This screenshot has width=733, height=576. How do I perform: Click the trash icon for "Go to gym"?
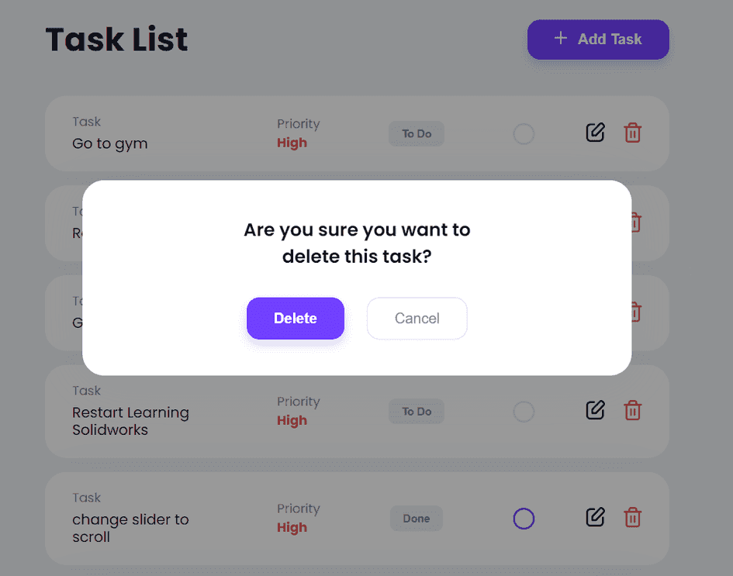point(633,133)
